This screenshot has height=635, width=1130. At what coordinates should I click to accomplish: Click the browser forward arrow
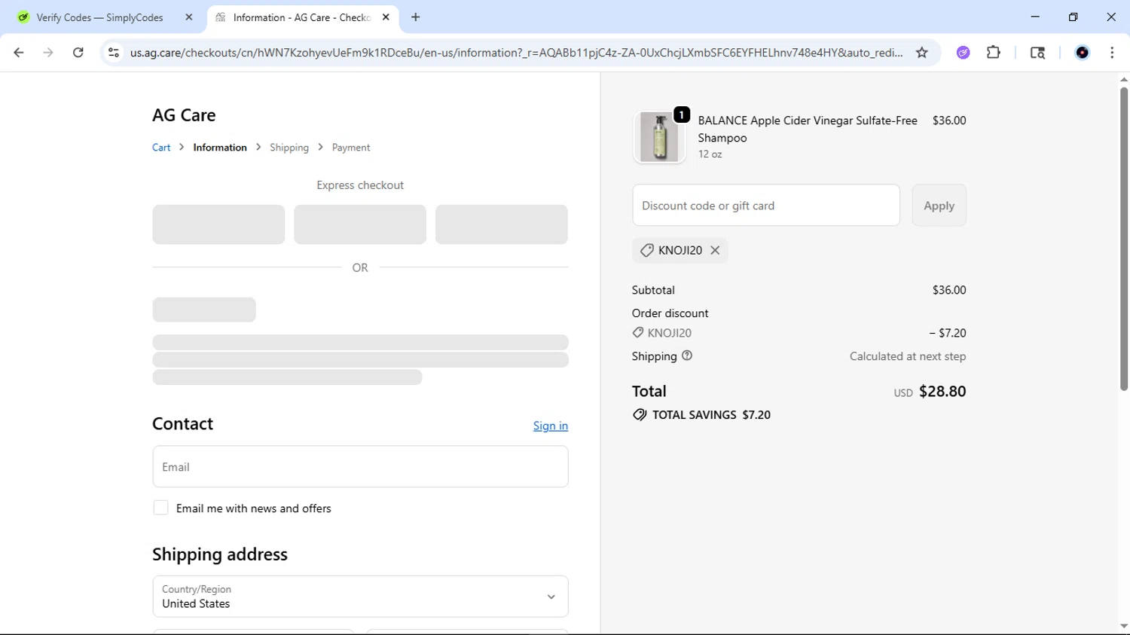48,53
